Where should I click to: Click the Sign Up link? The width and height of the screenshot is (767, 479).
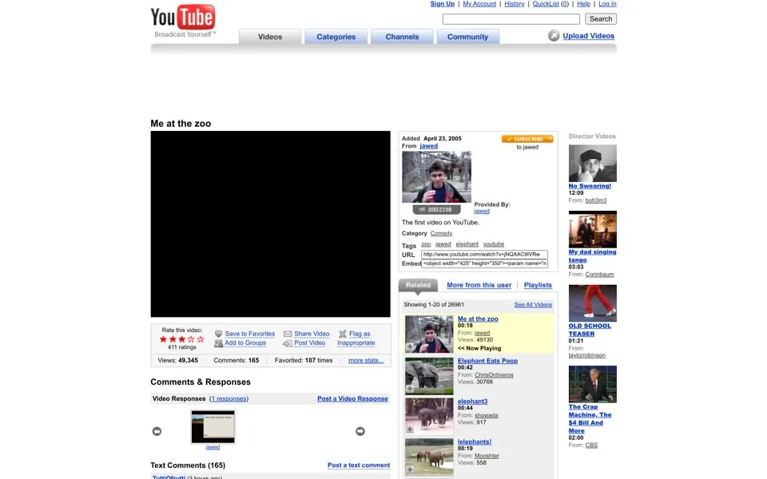tap(443, 4)
